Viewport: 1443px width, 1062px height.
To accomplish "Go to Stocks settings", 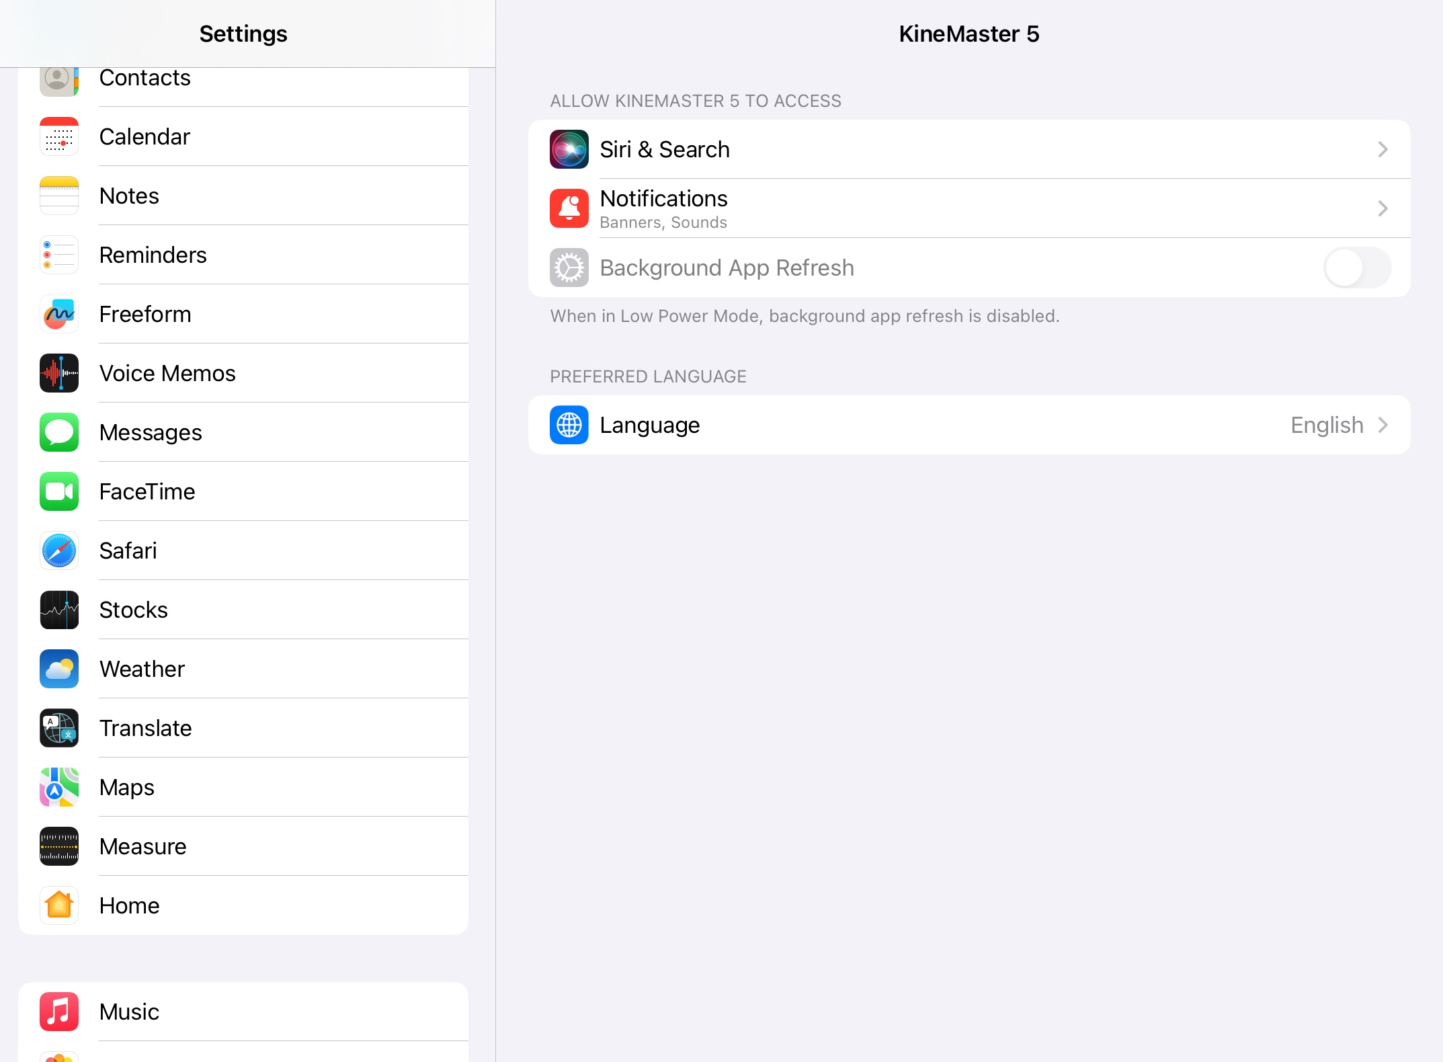I will point(133,610).
